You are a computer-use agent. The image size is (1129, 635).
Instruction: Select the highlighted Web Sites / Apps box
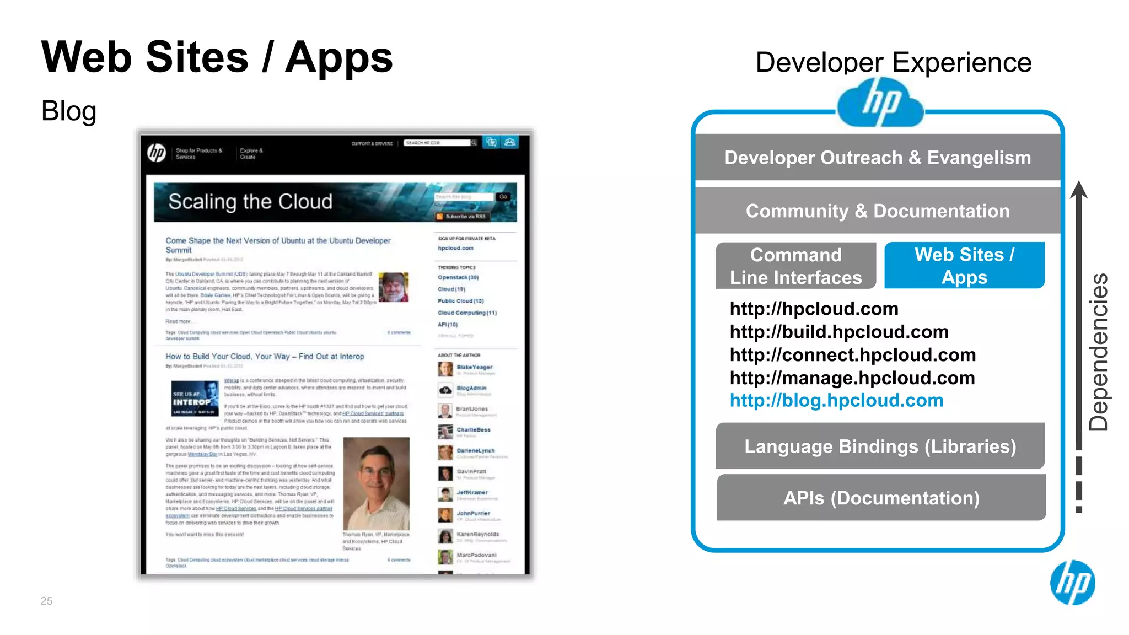(x=964, y=266)
